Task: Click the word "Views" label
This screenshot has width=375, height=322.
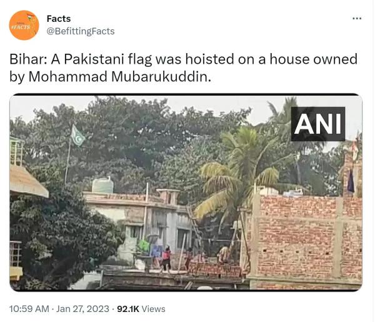Action: pos(153,309)
